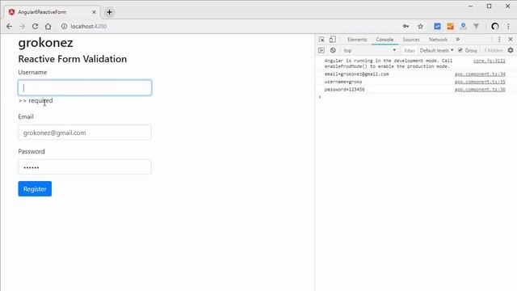The height and width of the screenshot is (291, 517).
Task: Click the '1 hidden' console indicator
Action: tap(494, 50)
